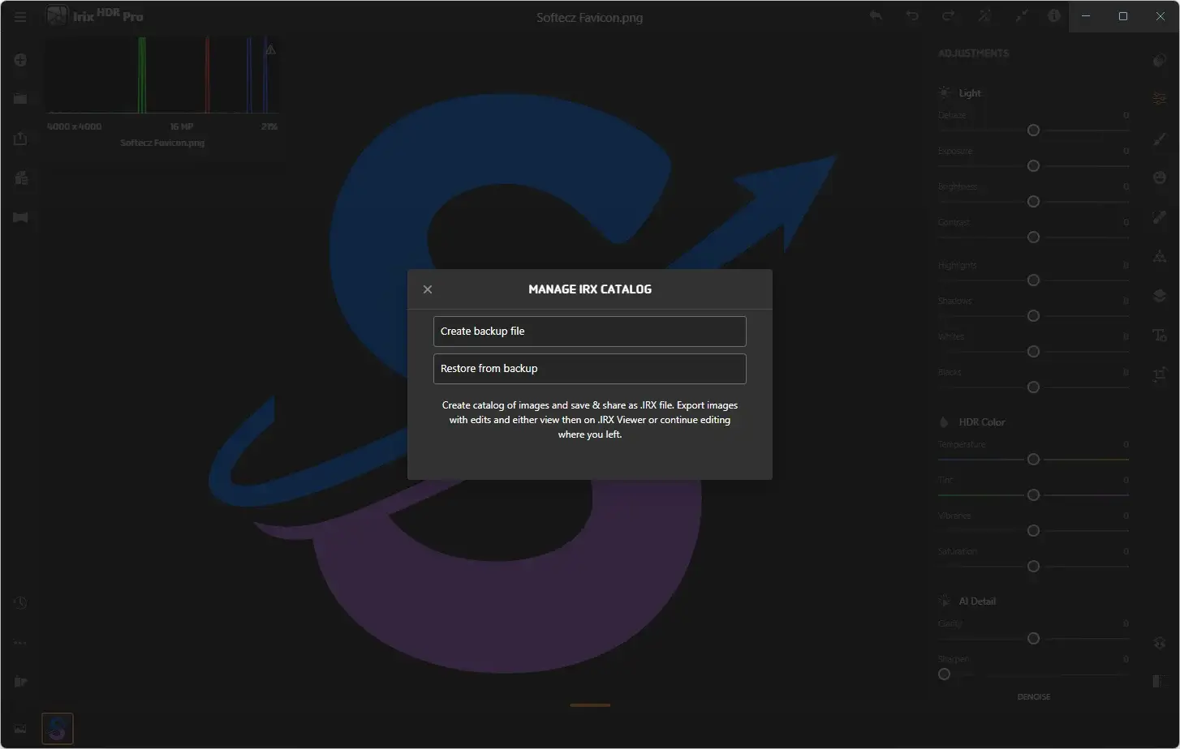Viewport: 1180px width, 749px height.
Task: Click the film strip icon in sidebar
Action: click(x=20, y=217)
